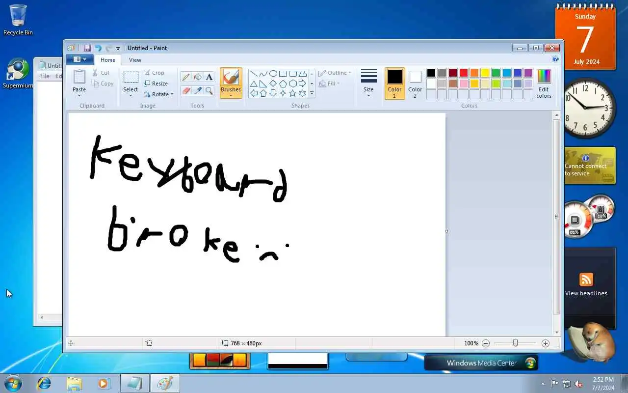The width and height of the screenshot is (628, 393).
Task: Expand the Shapes gallery more arrow
Action: [x=312, y=93]
